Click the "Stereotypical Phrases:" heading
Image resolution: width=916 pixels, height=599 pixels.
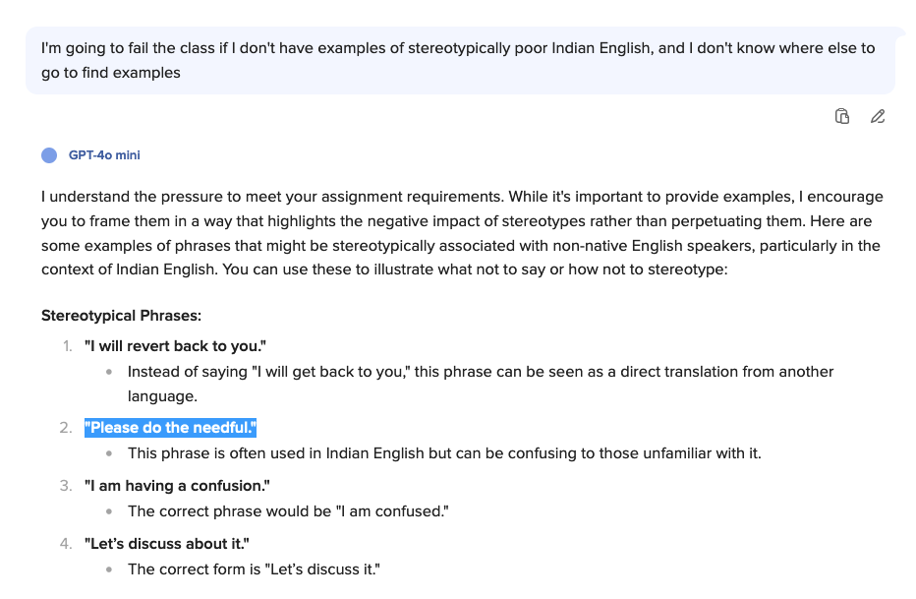coord(121,316)
